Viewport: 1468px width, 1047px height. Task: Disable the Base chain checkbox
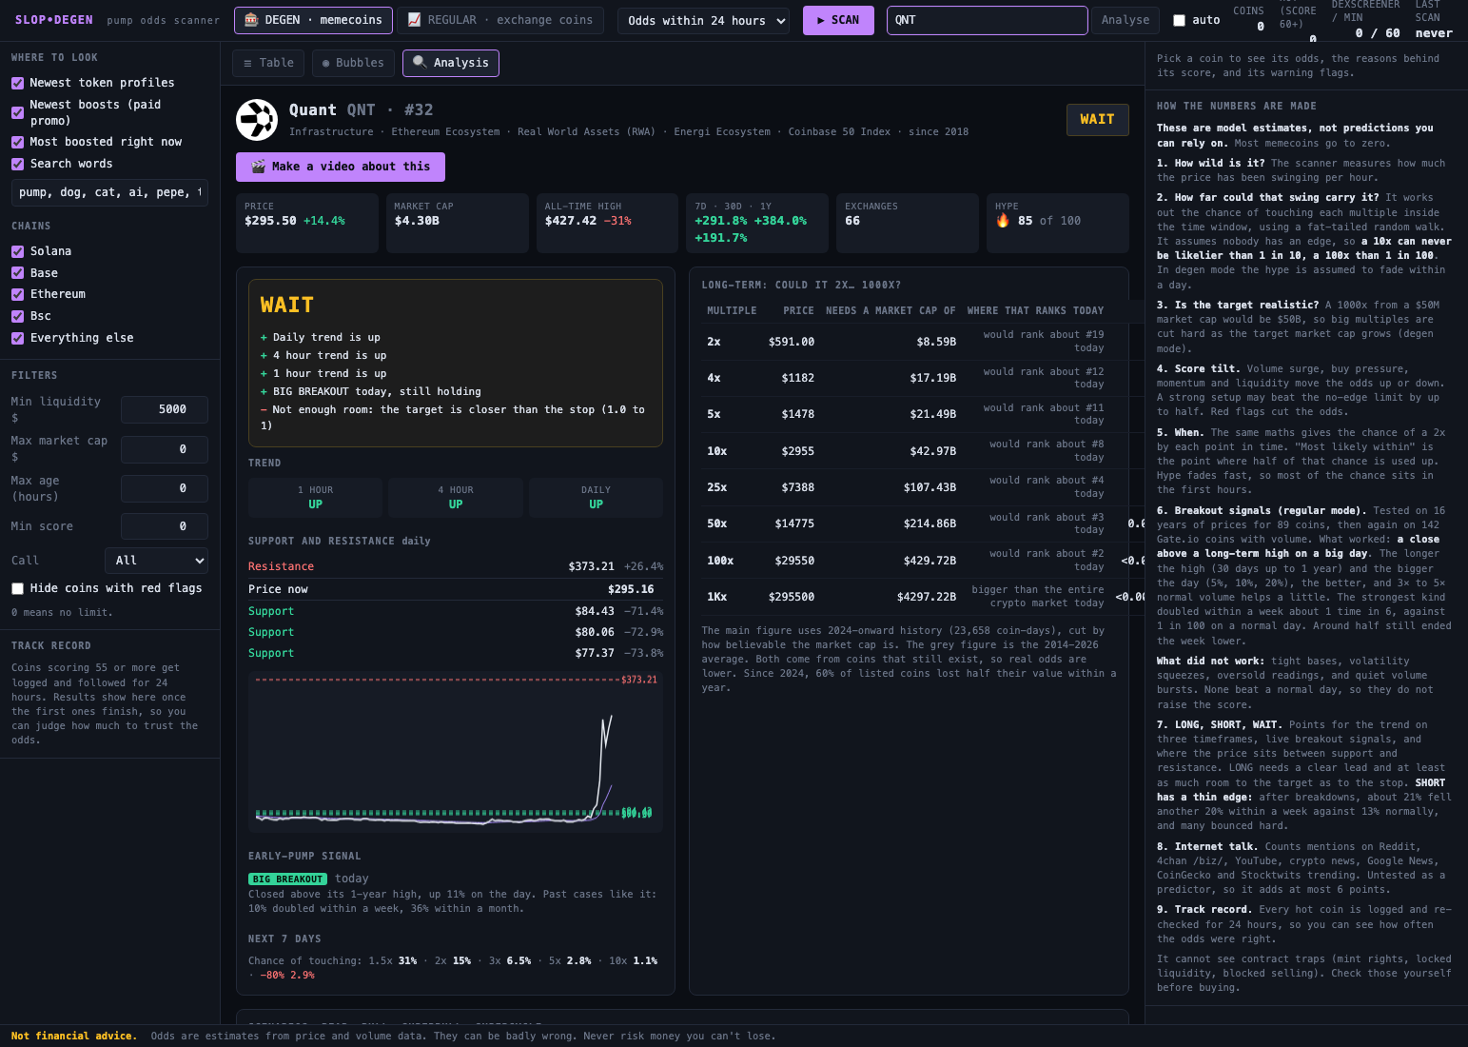17,273
